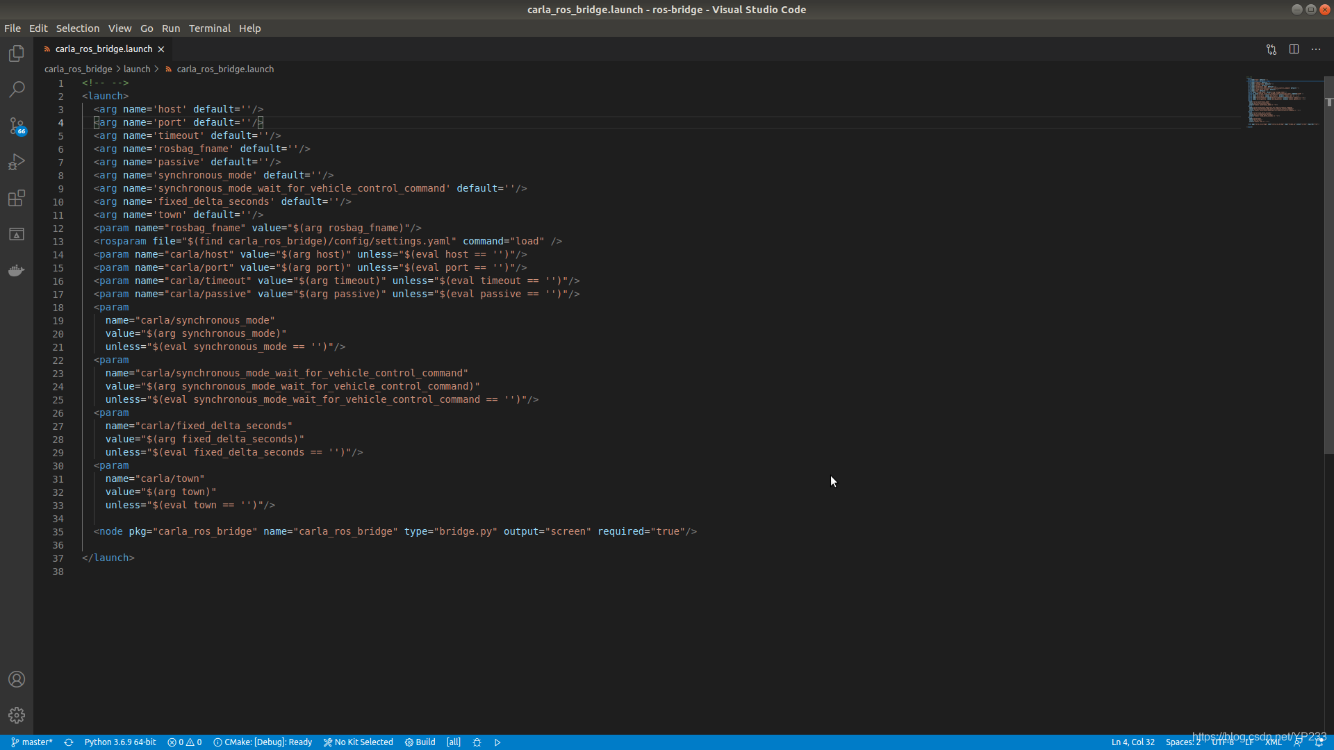Click launch folder in breadcrumb
The height and width of the screenshot is (750, 1334).
pos(137,69)
